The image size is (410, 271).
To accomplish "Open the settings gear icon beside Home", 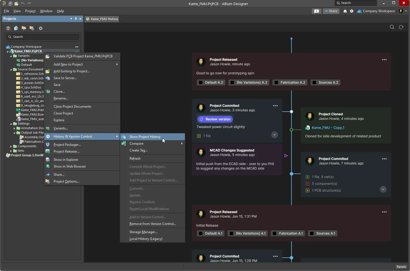I will [x=352, y=11].
